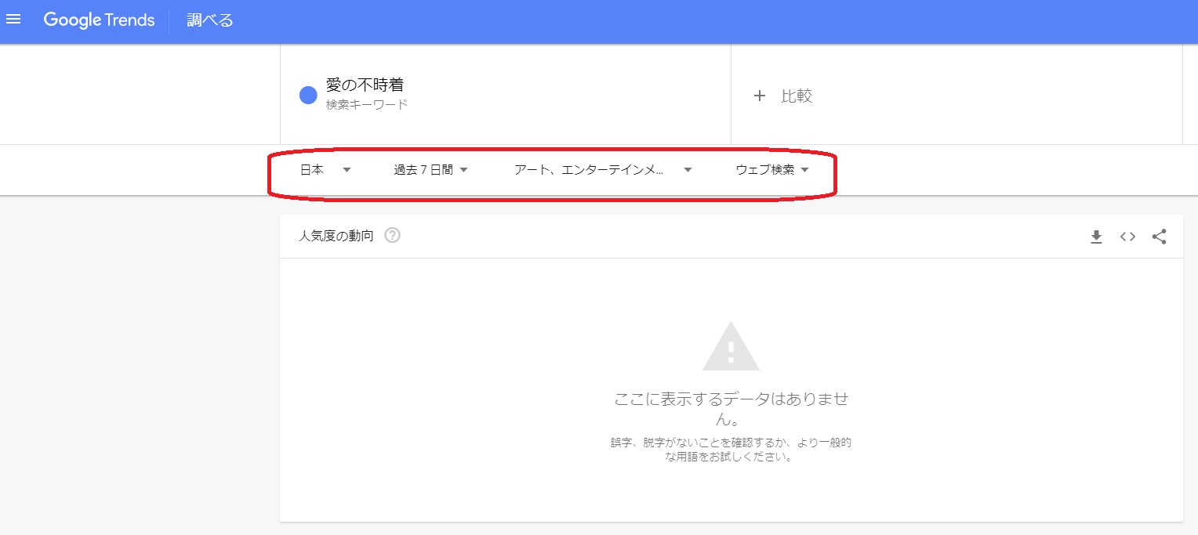Click the plus icon next to 比較
This screenshot has width=1198, height=535.
759,96
